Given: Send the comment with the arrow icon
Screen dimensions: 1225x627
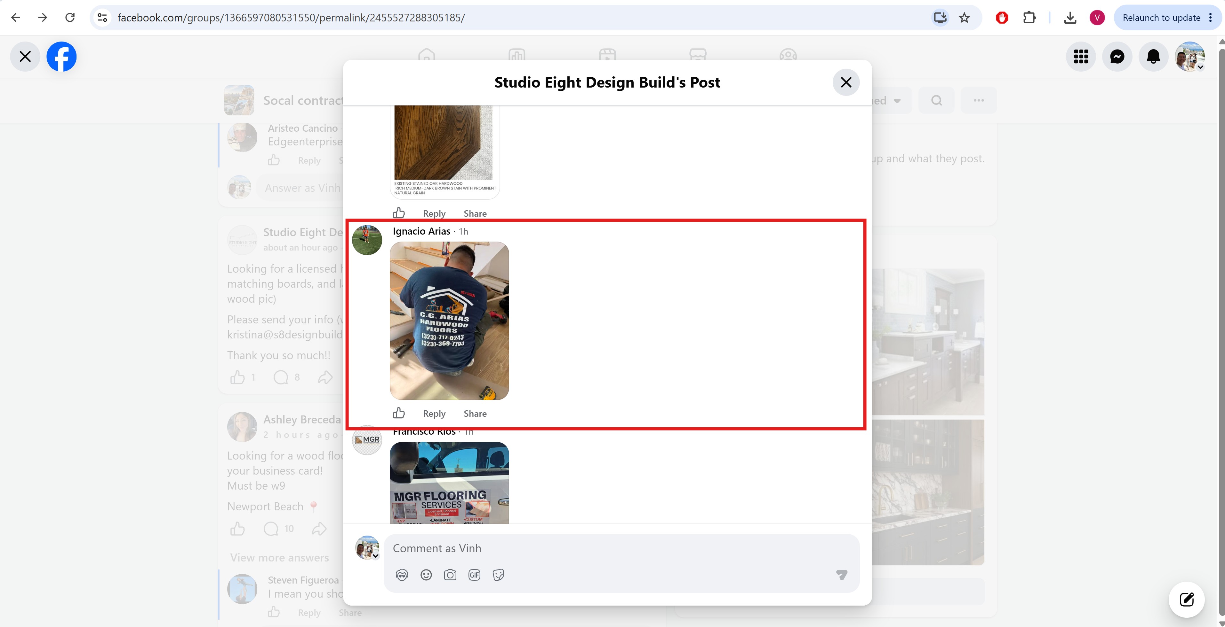Looking at the screenshot, I should 841,575.
